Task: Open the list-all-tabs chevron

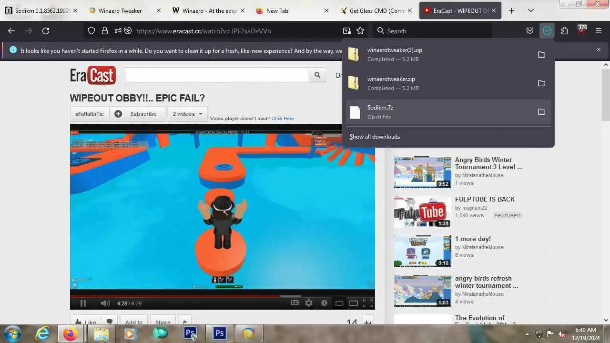Action: (x=531, y=10)
